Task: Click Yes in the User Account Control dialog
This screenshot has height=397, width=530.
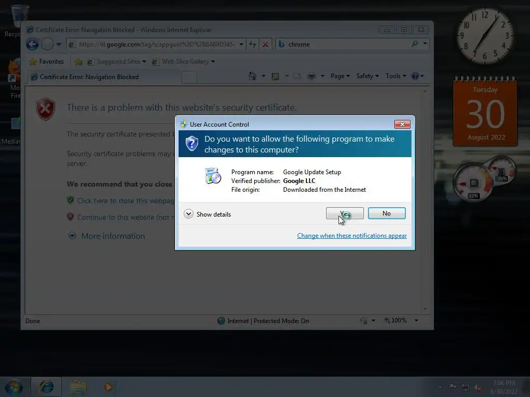Action: pyautogui.click(x=345, y=213)
